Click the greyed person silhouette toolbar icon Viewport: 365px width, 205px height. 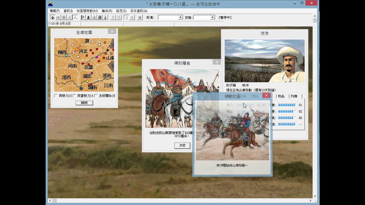click(127, 17)
